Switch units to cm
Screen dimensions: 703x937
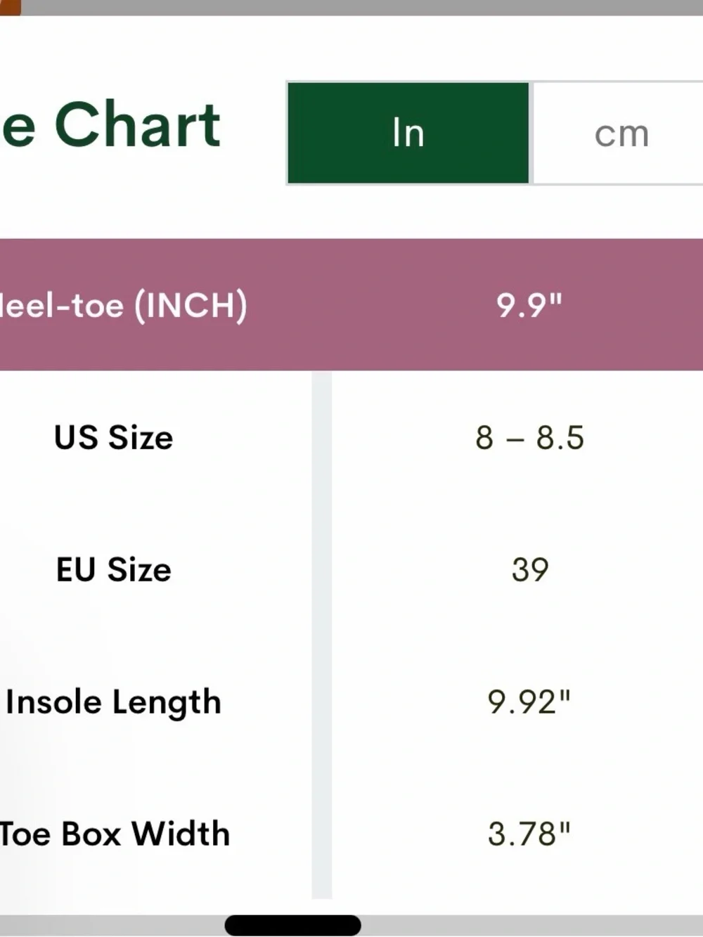point(621,133)
